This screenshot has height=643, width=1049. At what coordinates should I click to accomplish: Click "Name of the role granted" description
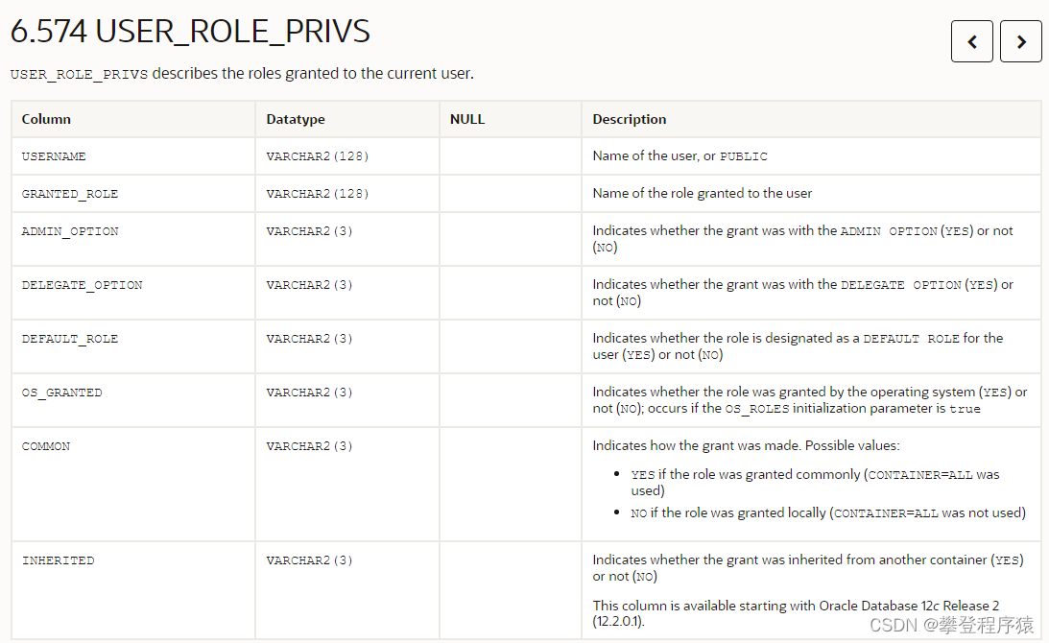tap(702, 193)
